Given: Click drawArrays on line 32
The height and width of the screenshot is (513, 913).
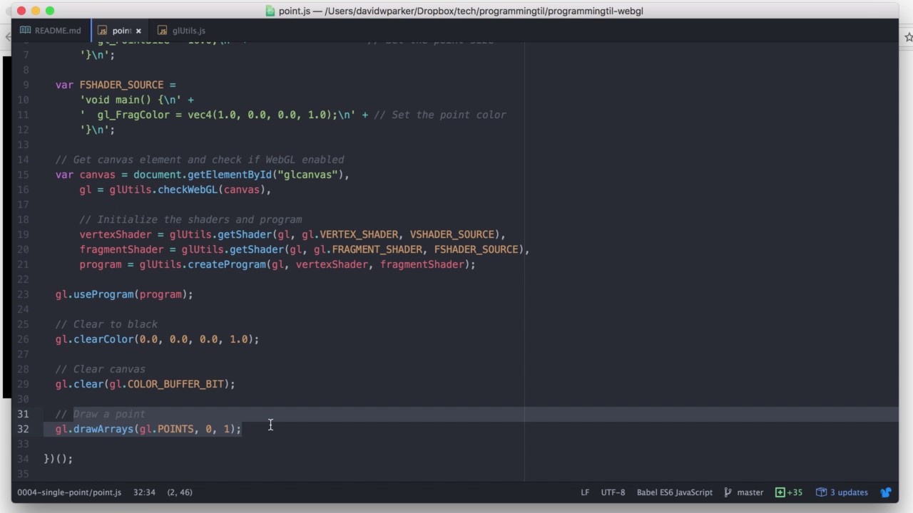Looking at the screenshot, I should 103,429.
